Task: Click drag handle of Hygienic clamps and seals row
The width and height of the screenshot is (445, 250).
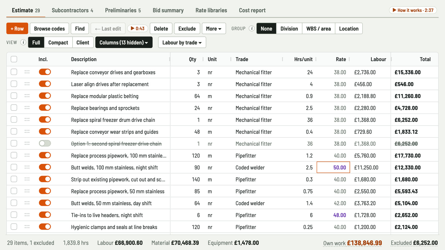Action: pos(27,227)
